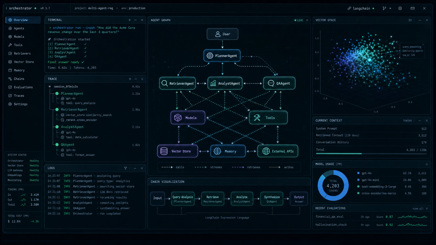The height and width of the screenshot is (245, 436).
Task: Toggle 3D view in Vector Space
Action: click(x=410, y=20)
